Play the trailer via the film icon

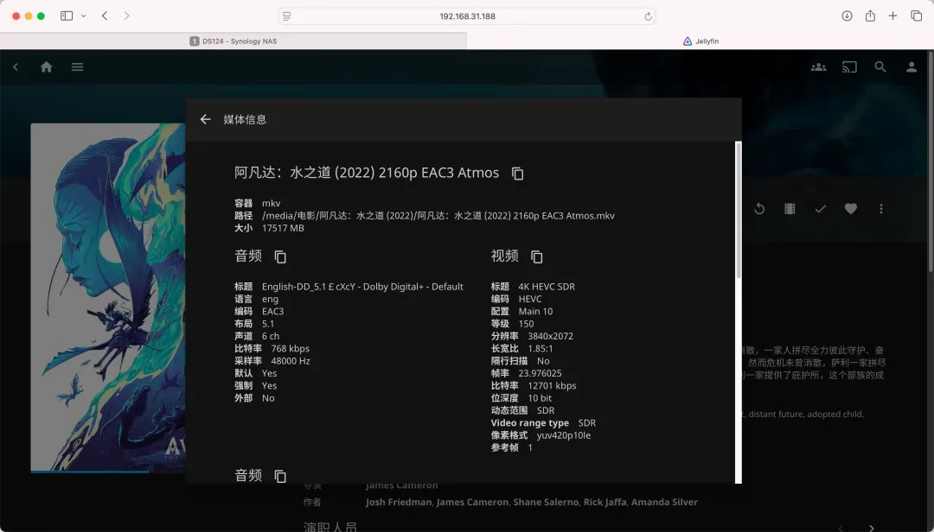(790, 209)
